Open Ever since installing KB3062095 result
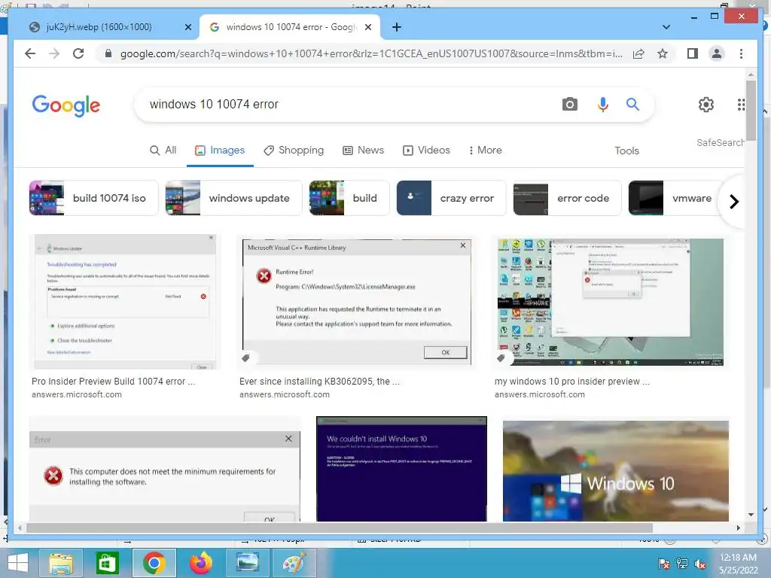 pos(319,382)
